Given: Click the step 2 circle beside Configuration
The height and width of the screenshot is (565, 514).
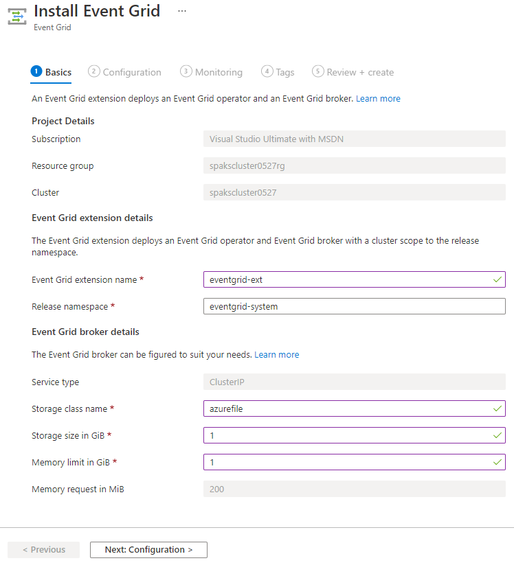Looking at the screenshot, I should pyautogui.click(x=93, y=71).
